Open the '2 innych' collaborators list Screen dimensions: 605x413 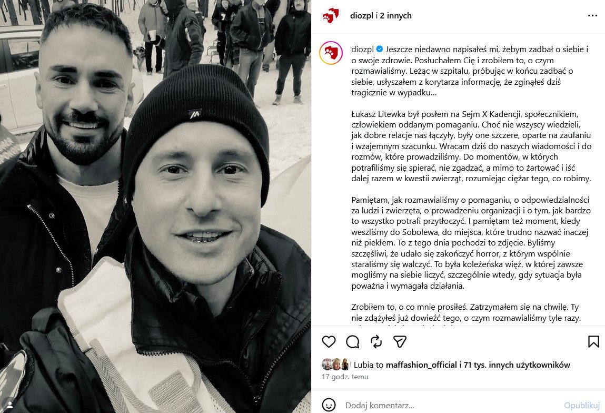tap(396, 16)
